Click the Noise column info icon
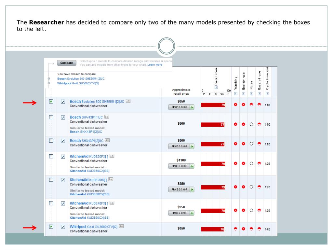The image size is (333, 250). 251,94
